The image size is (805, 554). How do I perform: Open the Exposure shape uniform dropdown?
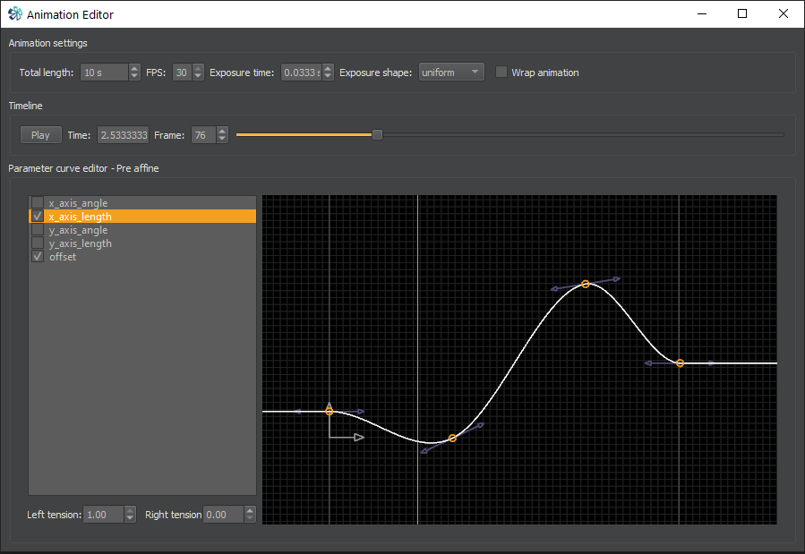point(451,72)
